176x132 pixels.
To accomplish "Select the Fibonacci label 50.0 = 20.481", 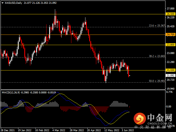I will tap(157, 81).
